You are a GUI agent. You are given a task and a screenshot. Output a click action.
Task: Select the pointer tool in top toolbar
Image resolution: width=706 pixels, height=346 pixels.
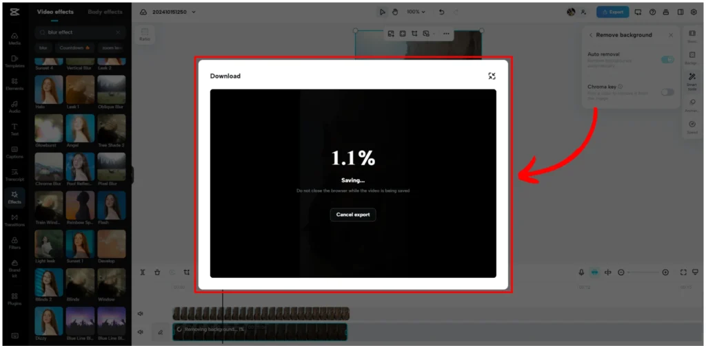[x=382, y=12]
